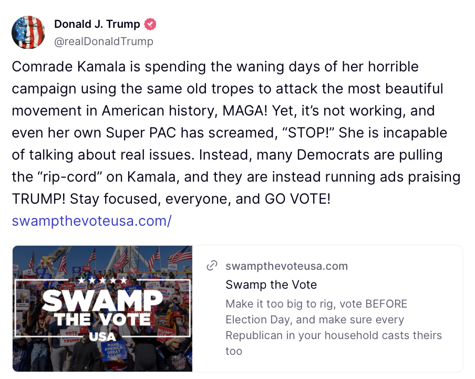Click the red Vote Trump sign in photo
The height and width of the screenshot is (379, 475).
pos(70,337)
